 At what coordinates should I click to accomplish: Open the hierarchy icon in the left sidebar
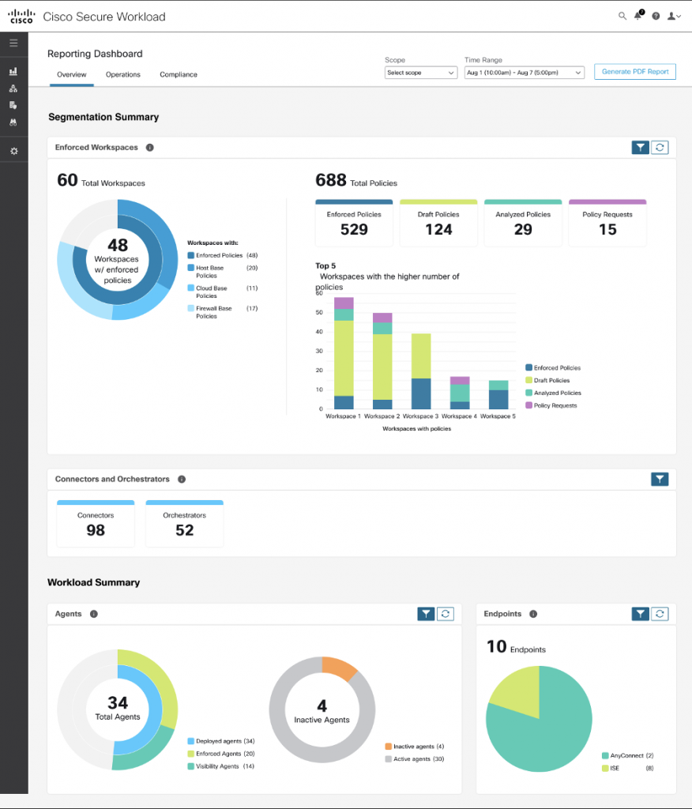[13, 88]
